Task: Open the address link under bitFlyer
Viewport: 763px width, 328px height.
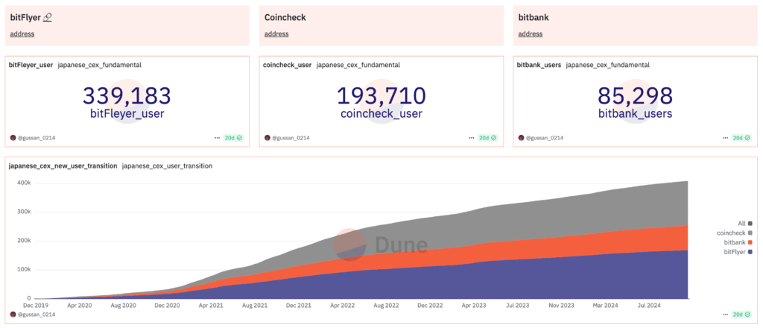Action: tap(22, 34)
